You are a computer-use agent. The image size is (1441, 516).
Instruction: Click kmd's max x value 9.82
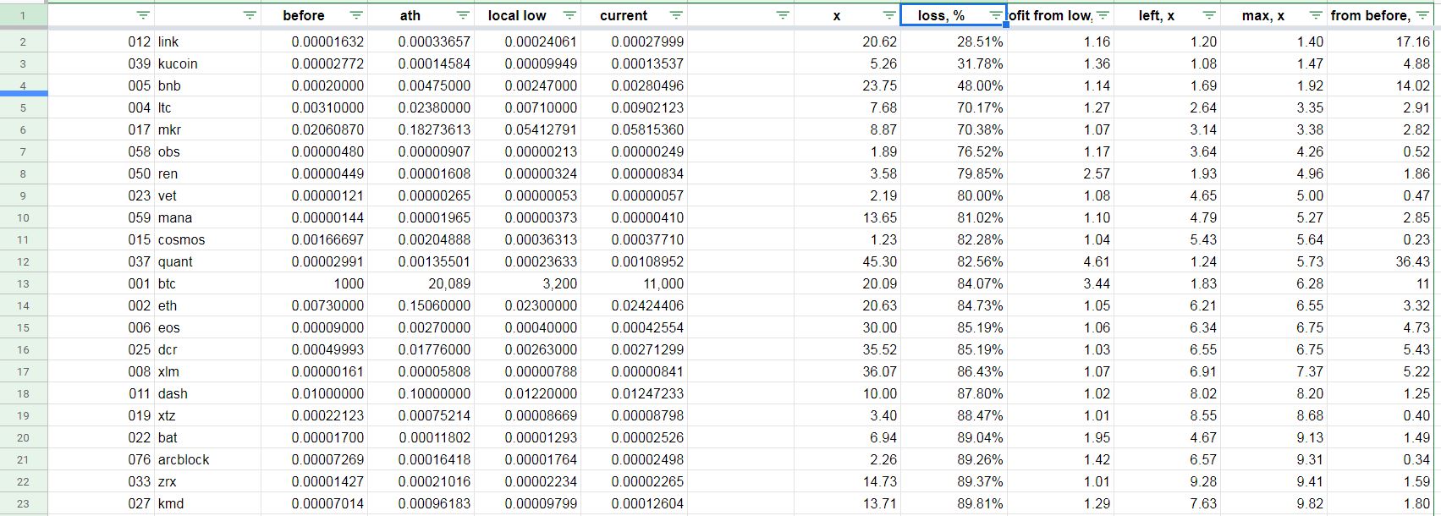[1273, 503]
